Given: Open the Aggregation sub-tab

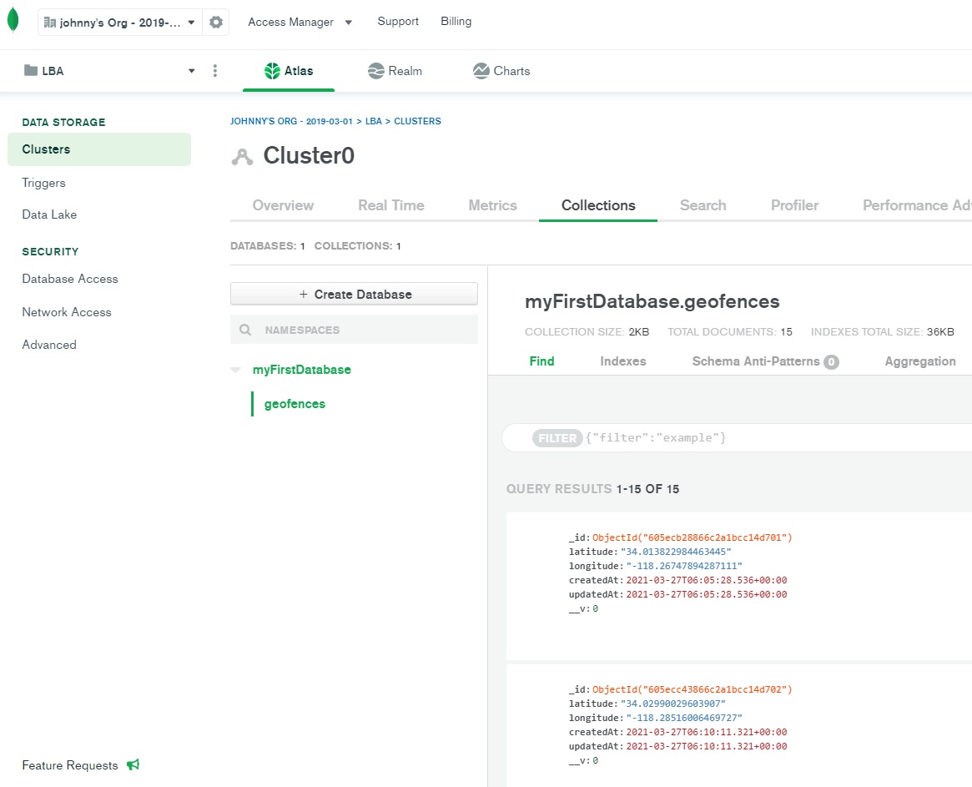Looking at the screenshot, I should [x=920, y=361].
